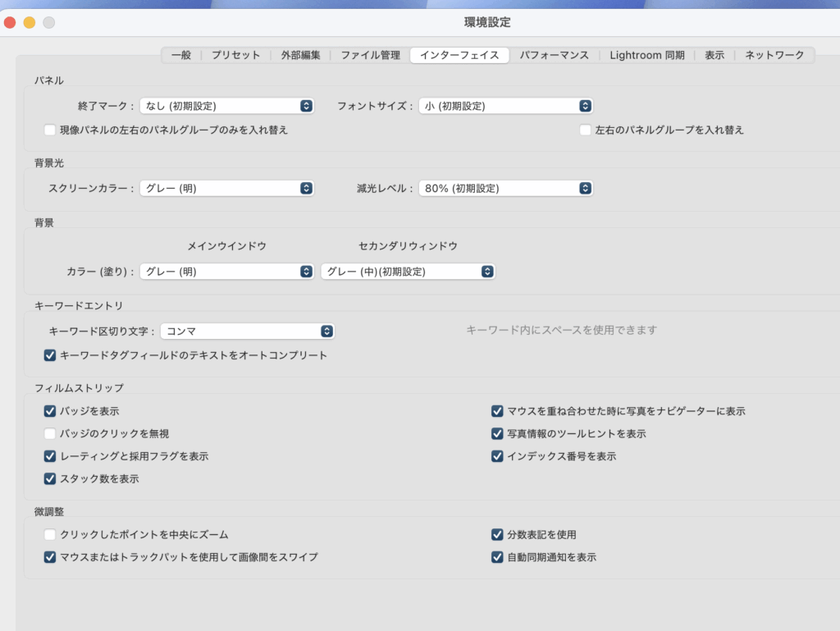The image size is (840, 631).
Task: Go to the Lightroom 同期 tab
Action: [646, 55]
